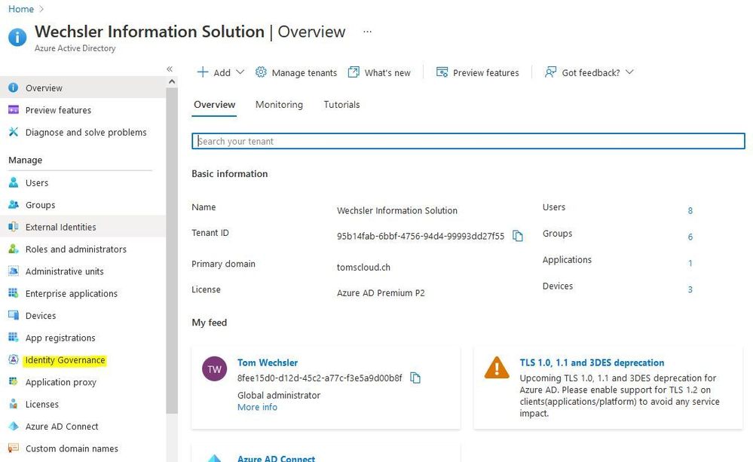Select the Overview tab
Viewport: 753px width, 462px height.
[x=214, y=105]
